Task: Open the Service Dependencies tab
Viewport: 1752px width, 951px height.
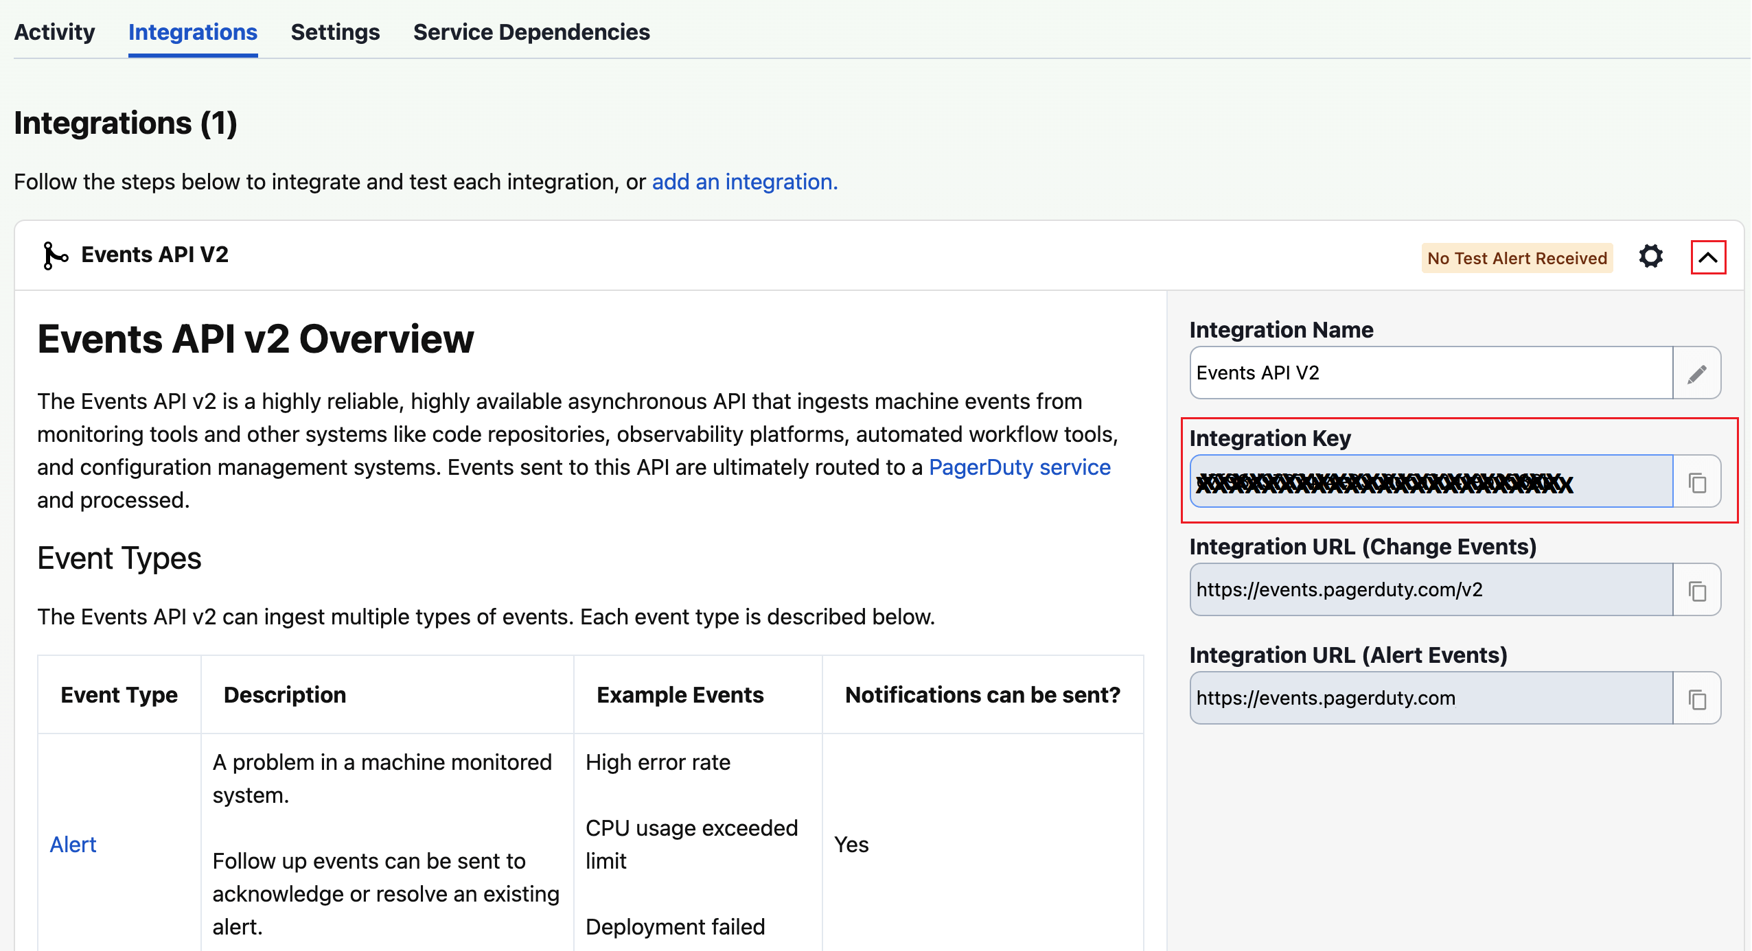Action: coord(531,32)
